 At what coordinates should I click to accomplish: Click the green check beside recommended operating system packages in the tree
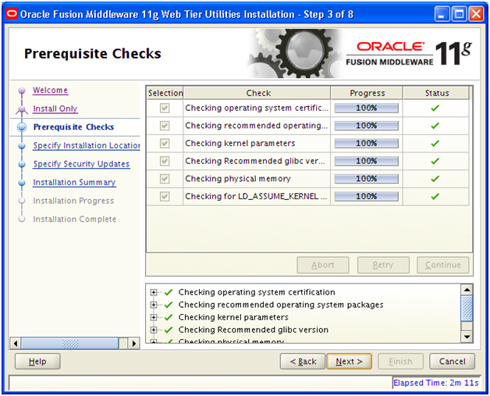tap(169, 305)
